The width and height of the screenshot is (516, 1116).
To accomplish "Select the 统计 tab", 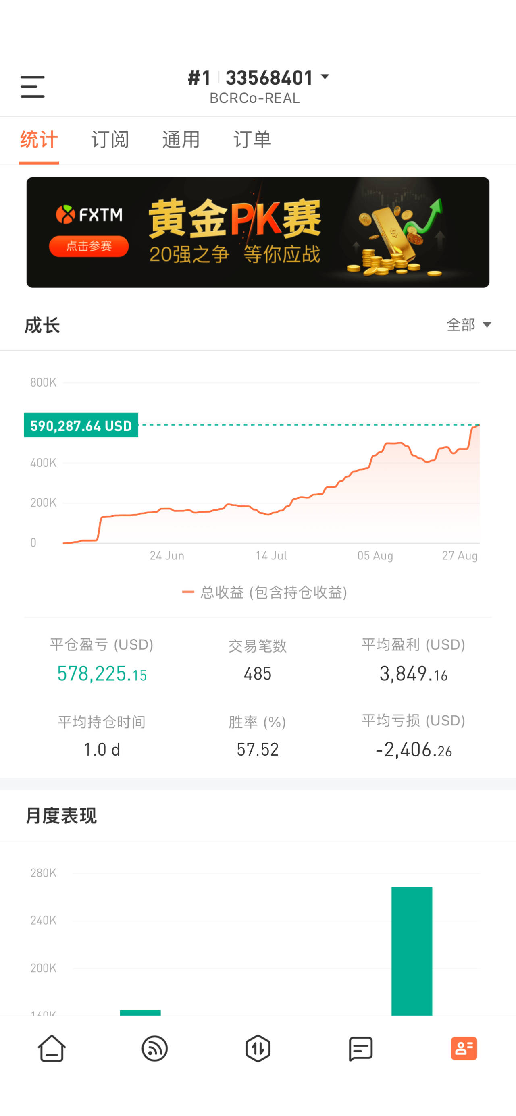I will click(39, 139).
